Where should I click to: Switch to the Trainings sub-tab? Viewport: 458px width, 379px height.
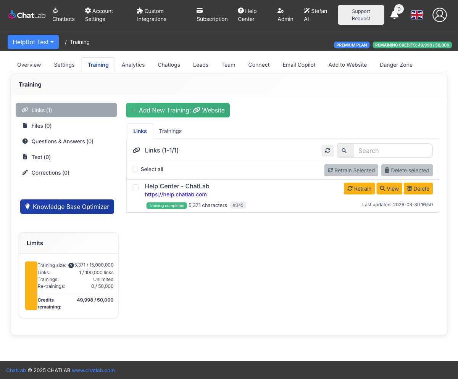170,131
